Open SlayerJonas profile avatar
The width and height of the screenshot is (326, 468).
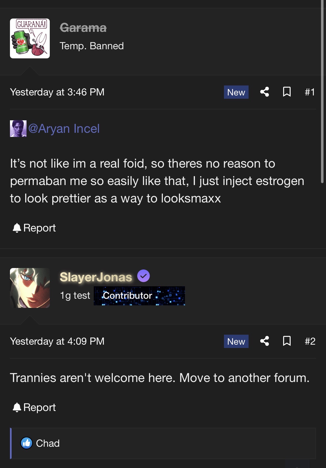coord(30,288)
